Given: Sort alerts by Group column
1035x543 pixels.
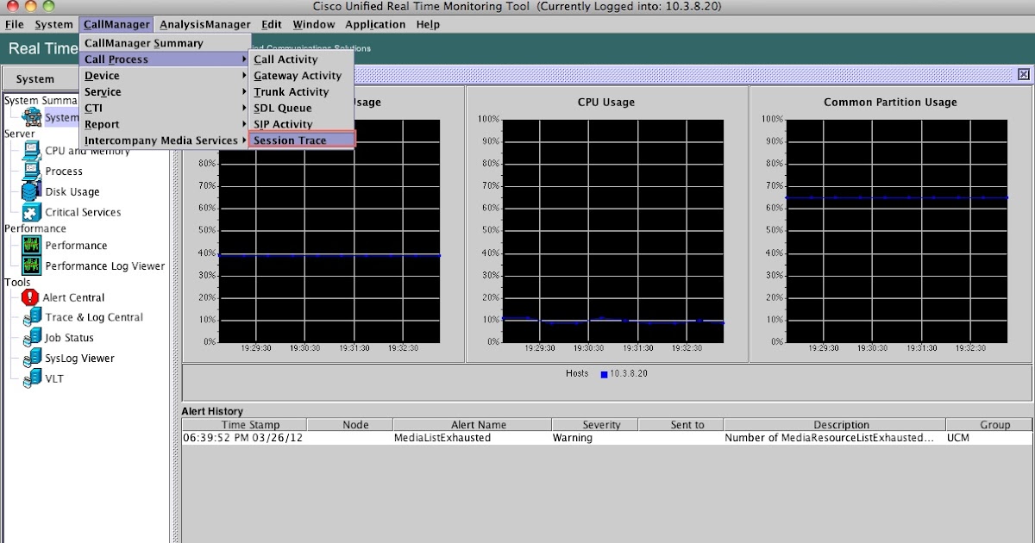Looking at the screenshot, I should [x=989, y=425].
